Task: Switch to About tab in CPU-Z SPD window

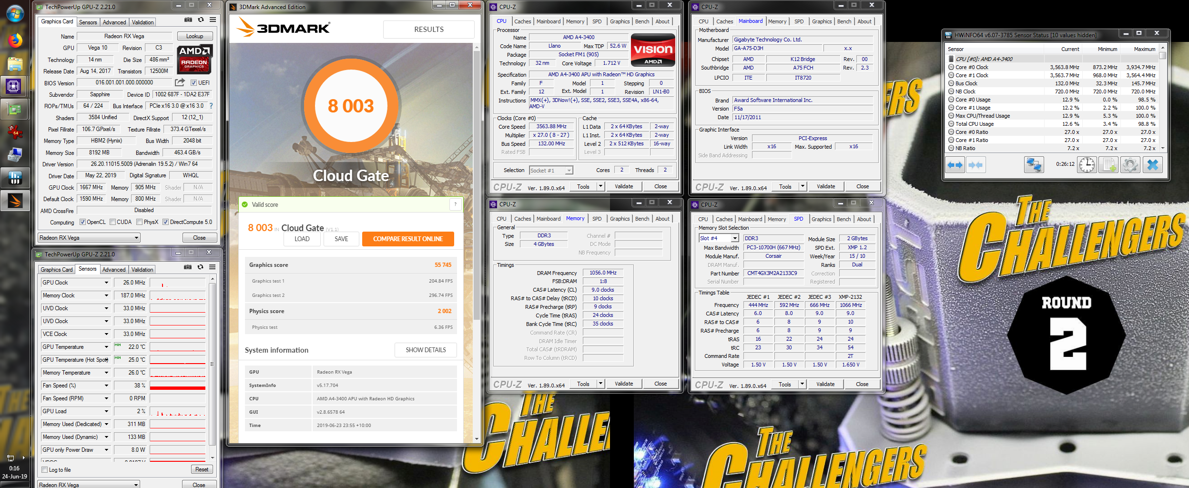Action: point(864,219)
